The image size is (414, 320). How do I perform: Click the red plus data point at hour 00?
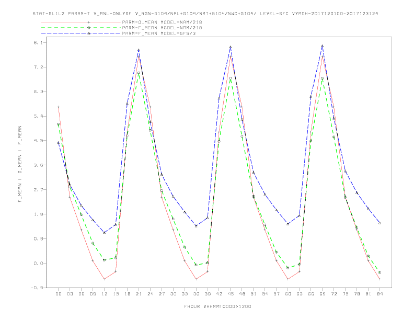[59, 107]
